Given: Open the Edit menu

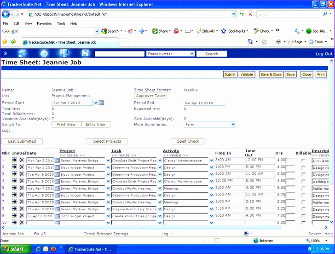Looking at the screenshot, I should click(x=16, y=23).
